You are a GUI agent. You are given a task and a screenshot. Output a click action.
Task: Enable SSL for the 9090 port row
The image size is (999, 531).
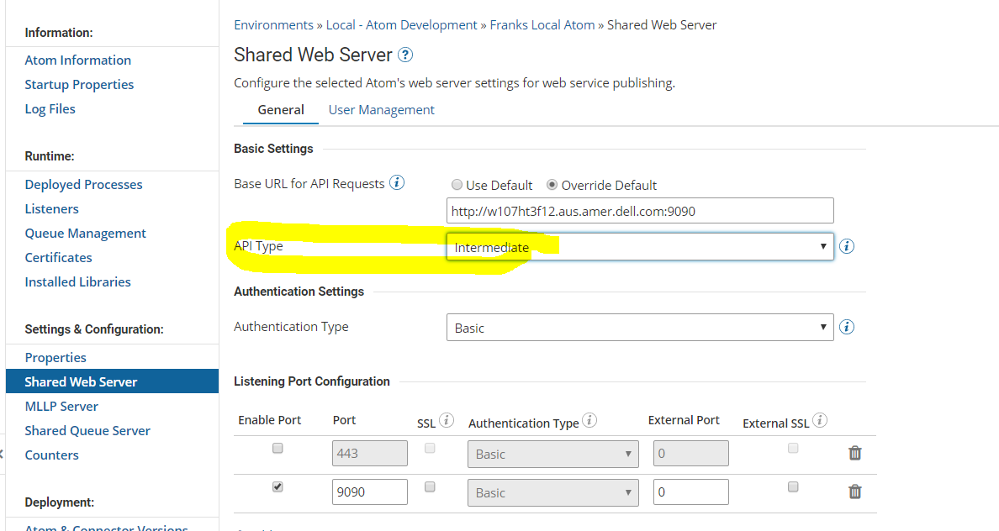point(430,486)
